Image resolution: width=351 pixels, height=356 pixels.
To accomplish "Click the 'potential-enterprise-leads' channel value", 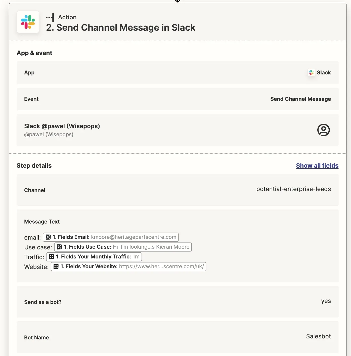I will click(x=293, y=189).
